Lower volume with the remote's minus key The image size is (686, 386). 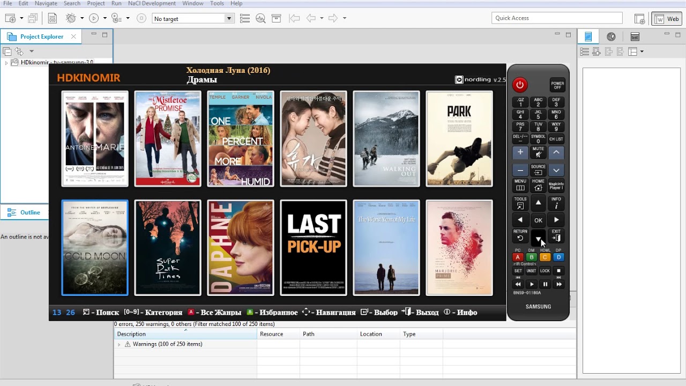coord(520,170)
